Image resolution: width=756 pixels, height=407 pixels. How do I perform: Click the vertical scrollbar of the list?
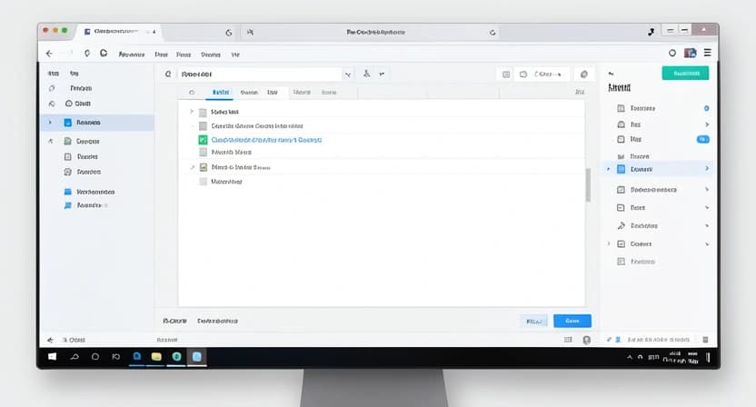588,185
